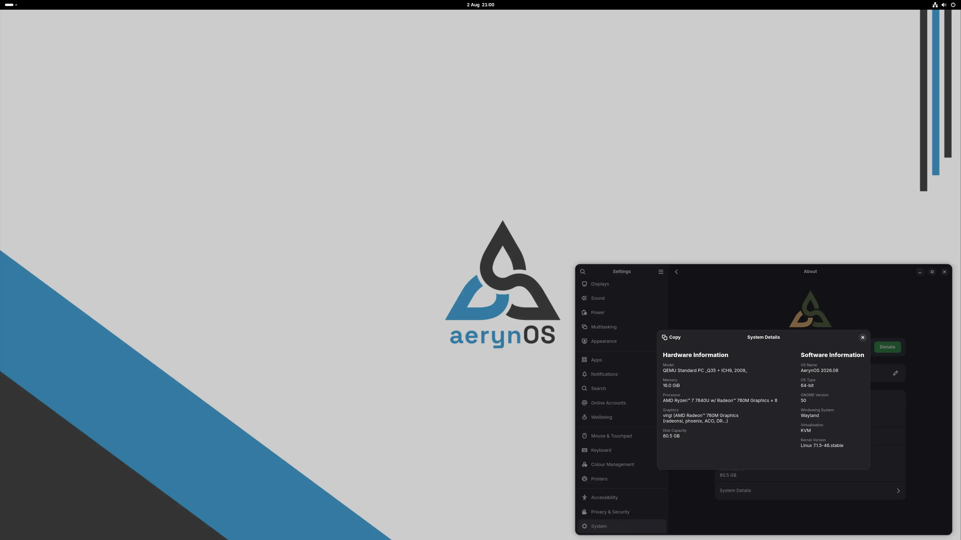Image resolution: width=961 pixels, height=540 pixels.
Task: Click the volume icon in top bar
Action: tap(944, 5)
